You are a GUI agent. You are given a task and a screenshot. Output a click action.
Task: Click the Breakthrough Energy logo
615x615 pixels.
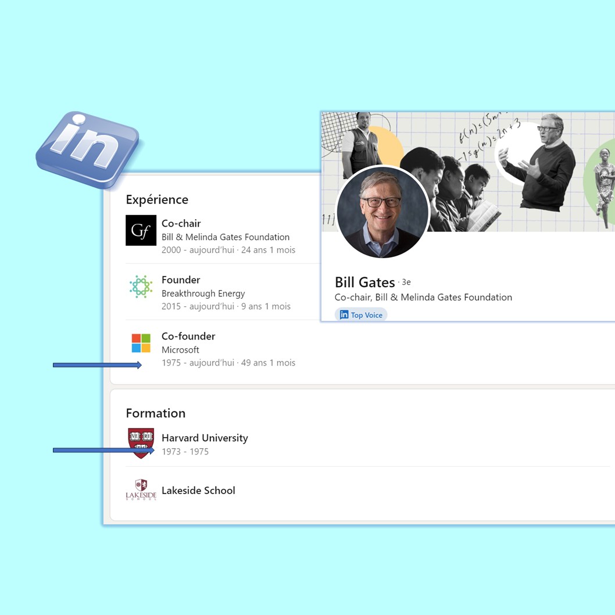click(141, 287)
